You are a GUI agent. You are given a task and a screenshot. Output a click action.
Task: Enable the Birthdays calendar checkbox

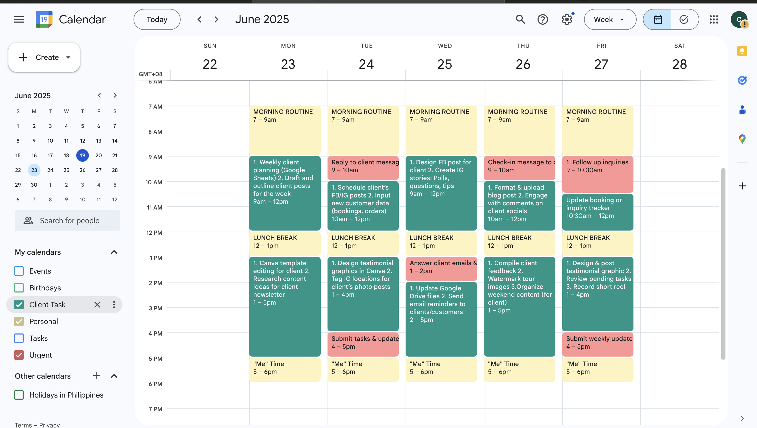point(19,288)
